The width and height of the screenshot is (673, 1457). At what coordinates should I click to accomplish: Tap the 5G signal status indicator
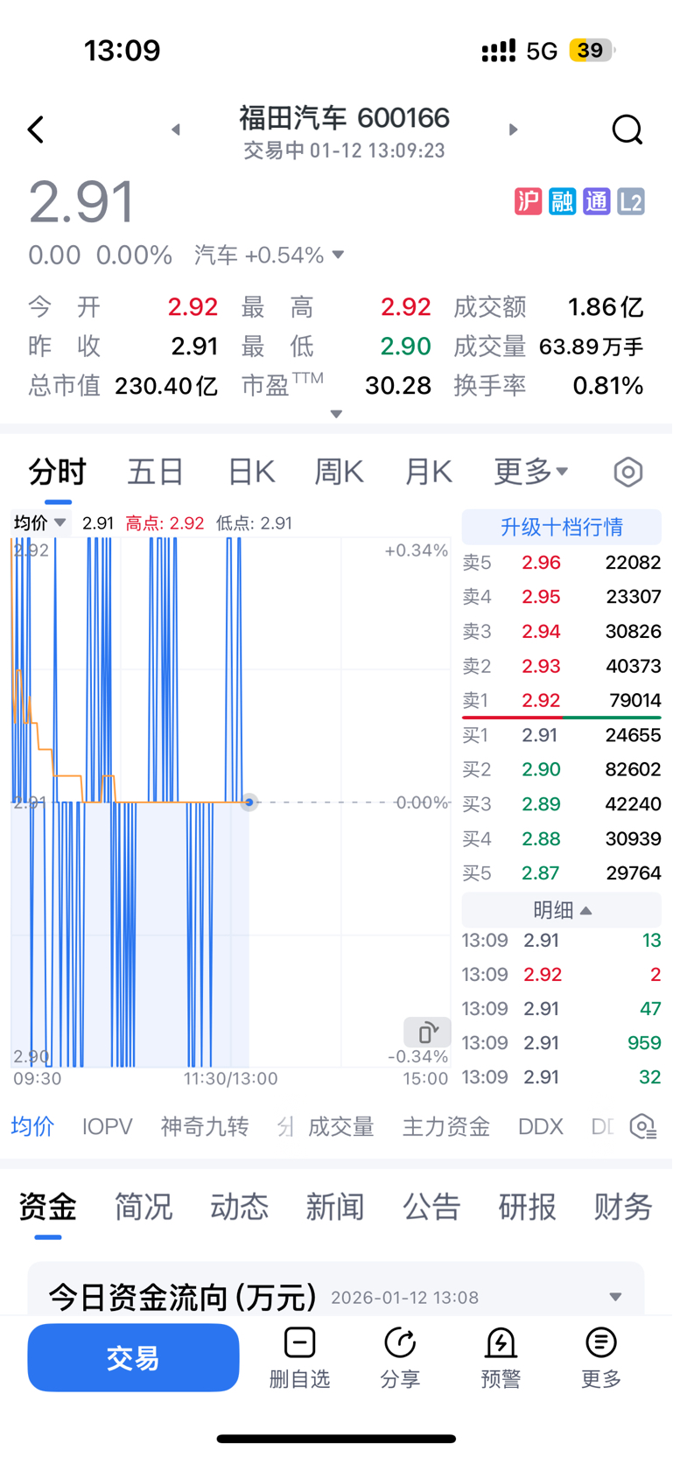click(x=542, y=51)
